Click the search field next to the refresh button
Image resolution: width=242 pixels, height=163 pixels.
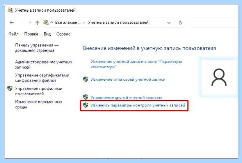pos(214,23)
